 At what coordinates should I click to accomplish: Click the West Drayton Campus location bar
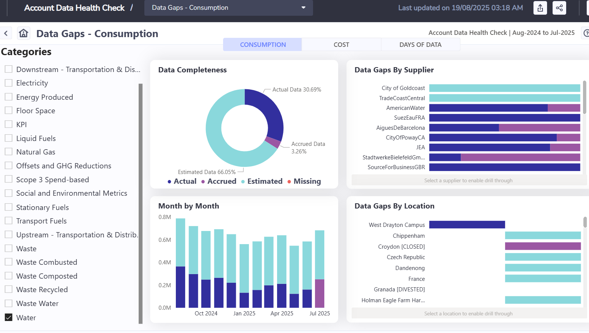click(467, 225)
